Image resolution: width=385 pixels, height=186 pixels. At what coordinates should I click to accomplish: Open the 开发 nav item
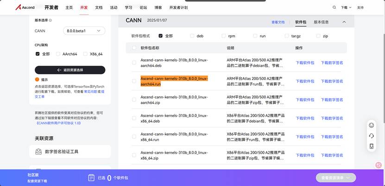[84, 7]
